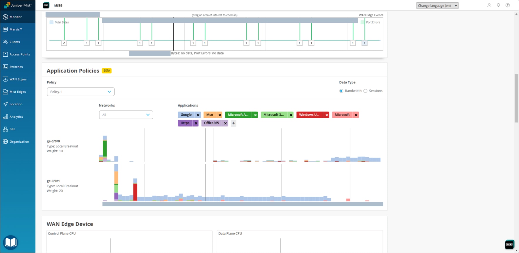The image size is (519, 253).
Task: Click the WAN Edge Device heading
Action: point(70,224)
